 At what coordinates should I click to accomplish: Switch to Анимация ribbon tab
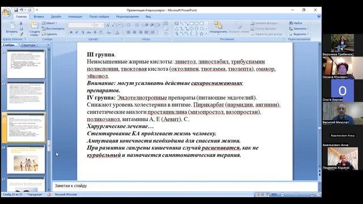point(75,16)
